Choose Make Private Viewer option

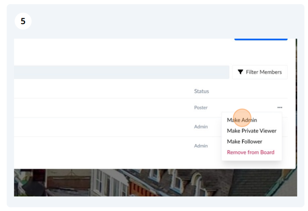point(252,131)
